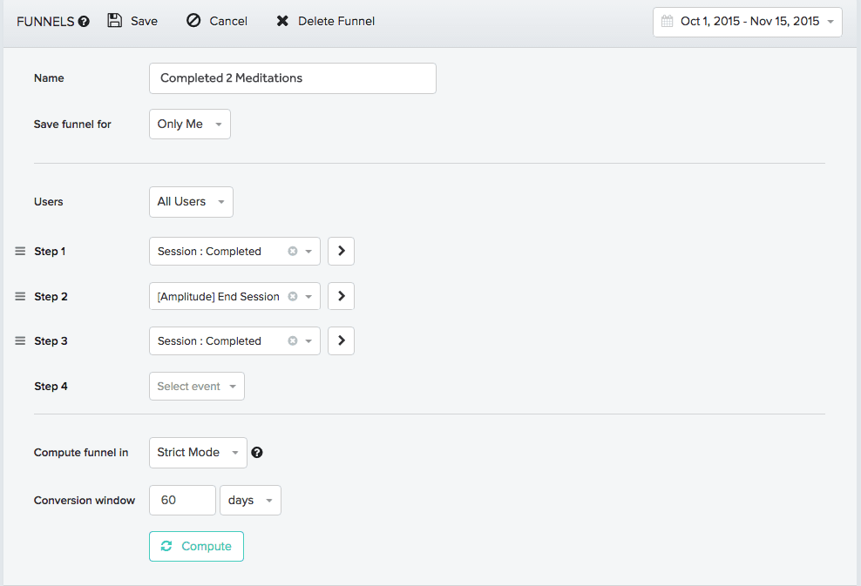The width and height of the screenshot is (861, 586).
Task: Open help via the FUNNELS question mark icon
Action: click(x=82, y=22)
